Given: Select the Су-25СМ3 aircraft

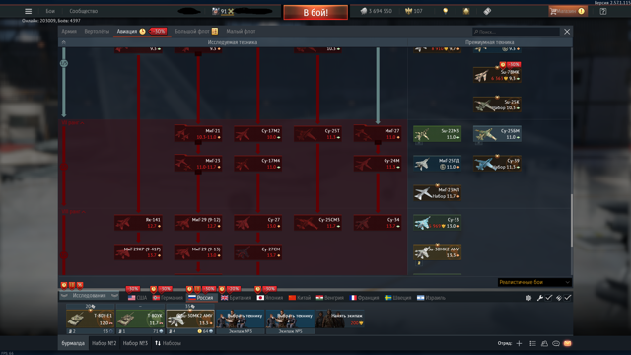Looking at the screenshot, I should click(x=317, y=223).
